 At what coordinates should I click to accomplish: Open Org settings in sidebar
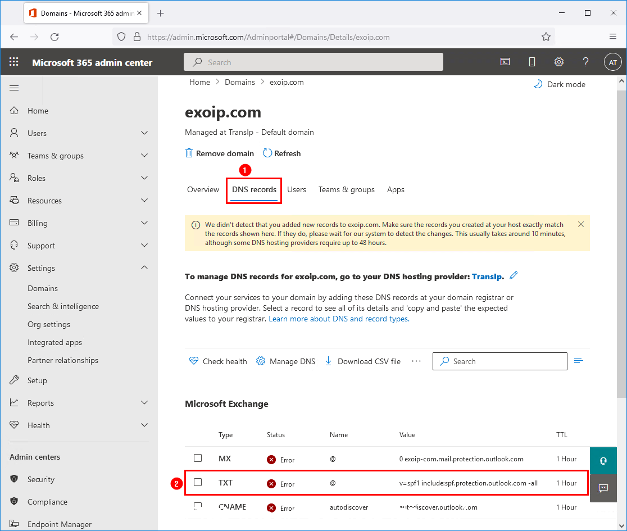pos(49,324)
